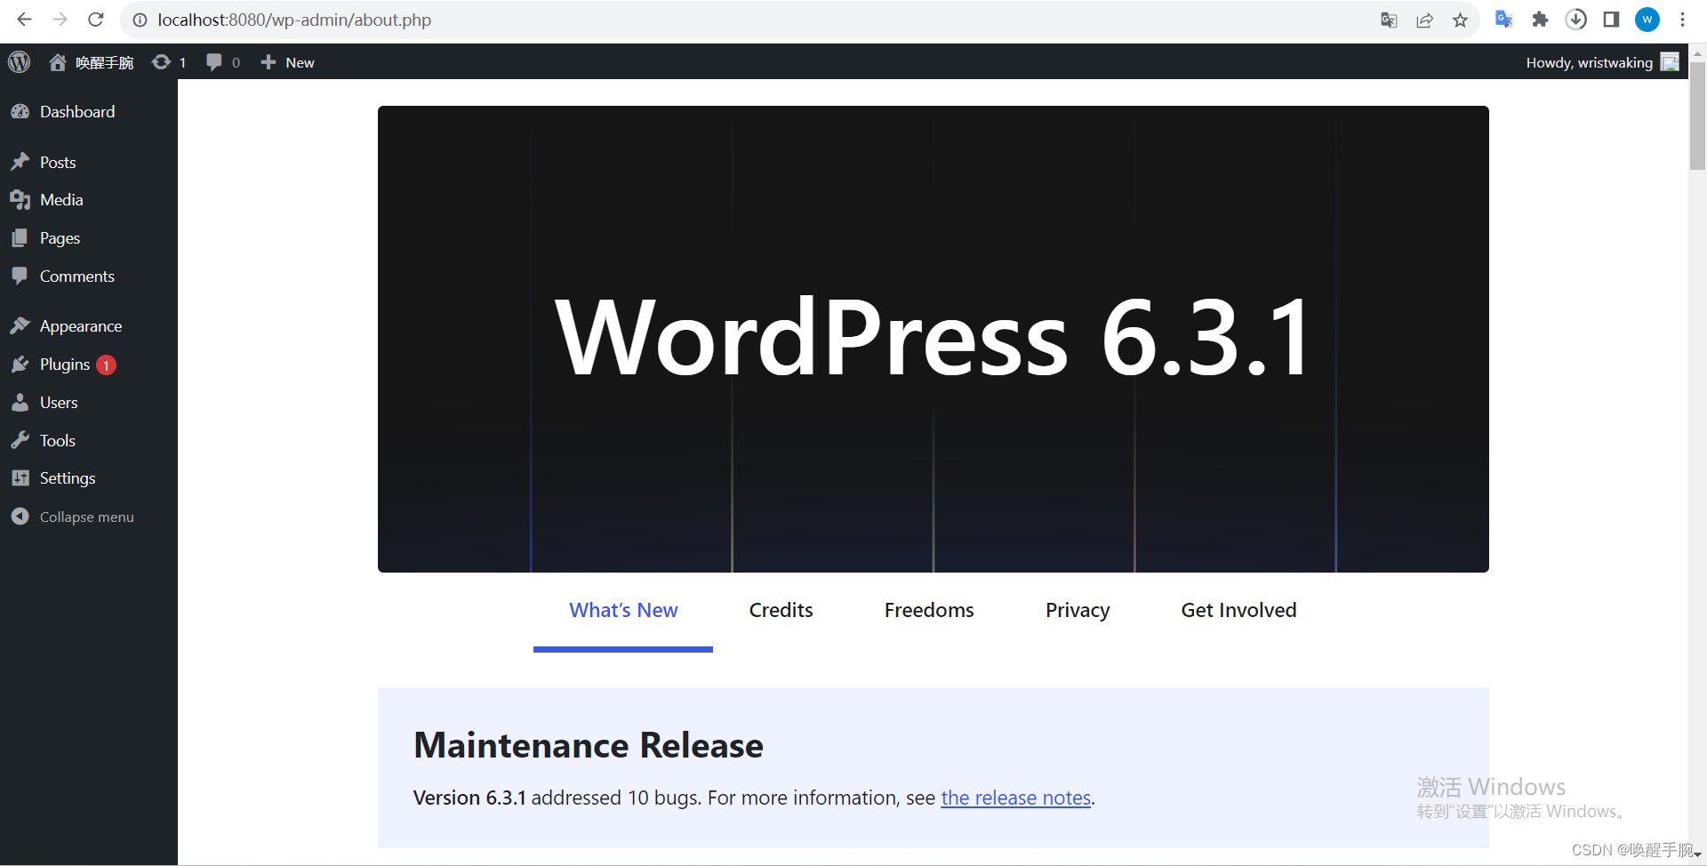Reload the page with refresh button
1707x866 pixels.
(x=96, y=20)
